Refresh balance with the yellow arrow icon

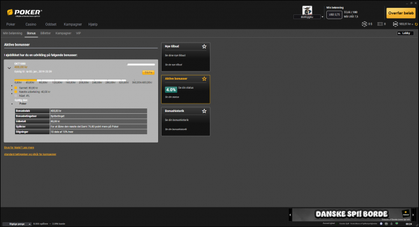(417, 25)
